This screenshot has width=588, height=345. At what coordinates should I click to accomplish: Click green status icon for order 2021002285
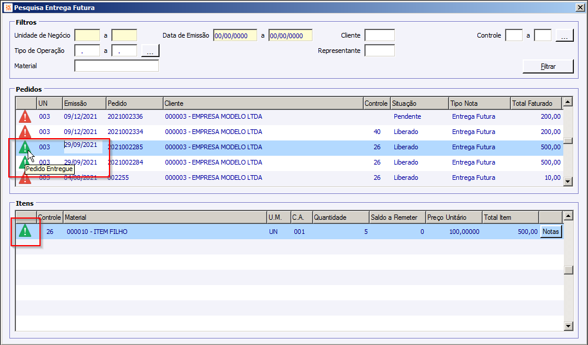(25, 147)
